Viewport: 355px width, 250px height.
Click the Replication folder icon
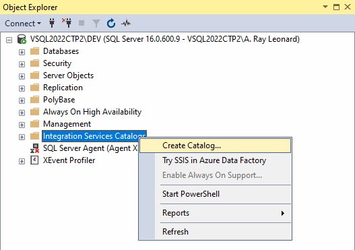pos(34,88)
